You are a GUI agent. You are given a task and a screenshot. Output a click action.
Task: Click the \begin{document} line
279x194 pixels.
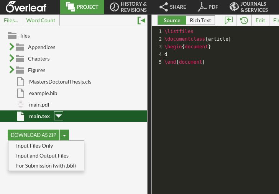tap(187, 47)
